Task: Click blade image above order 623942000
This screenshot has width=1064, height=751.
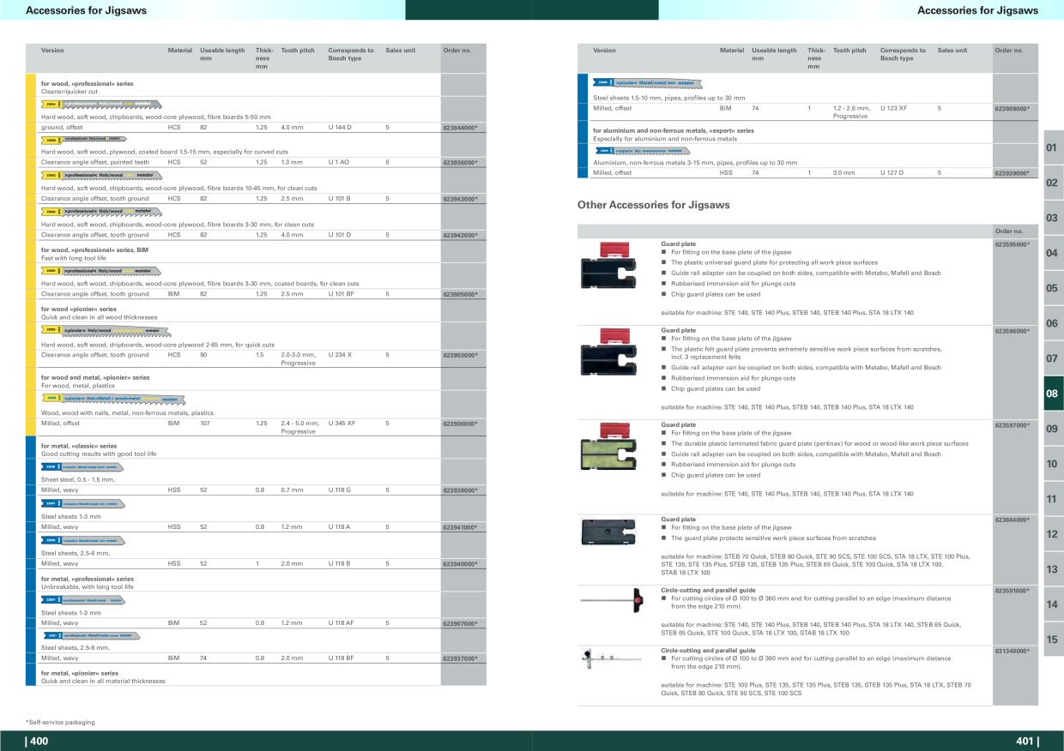Action: coord(101,211)
